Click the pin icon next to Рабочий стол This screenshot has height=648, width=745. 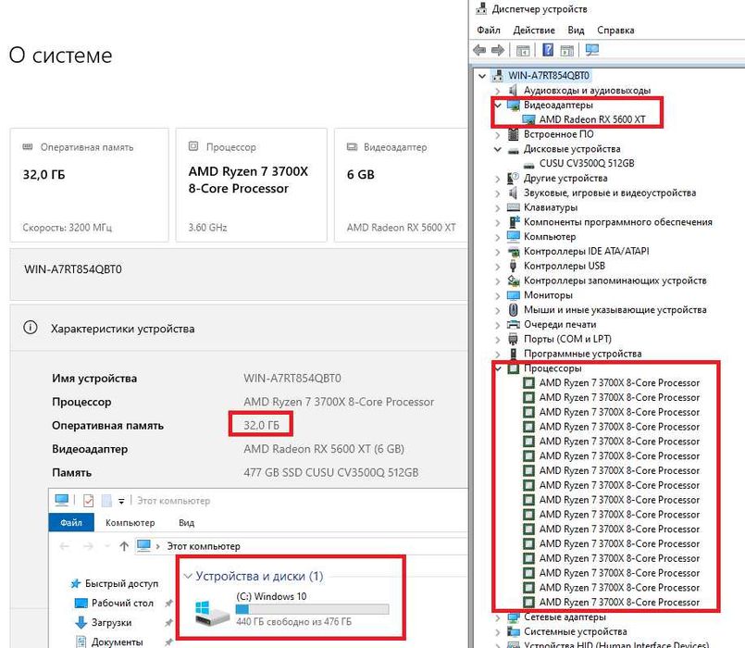168,604
